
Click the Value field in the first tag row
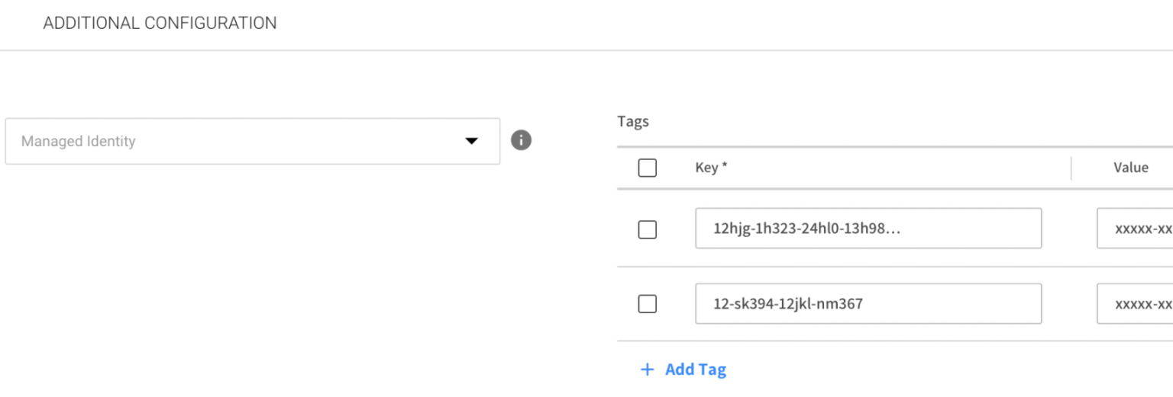(x=1135, y=228)
